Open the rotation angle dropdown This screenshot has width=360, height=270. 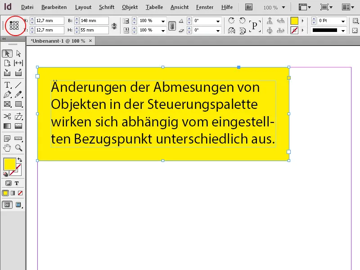[x=218, y=21]
